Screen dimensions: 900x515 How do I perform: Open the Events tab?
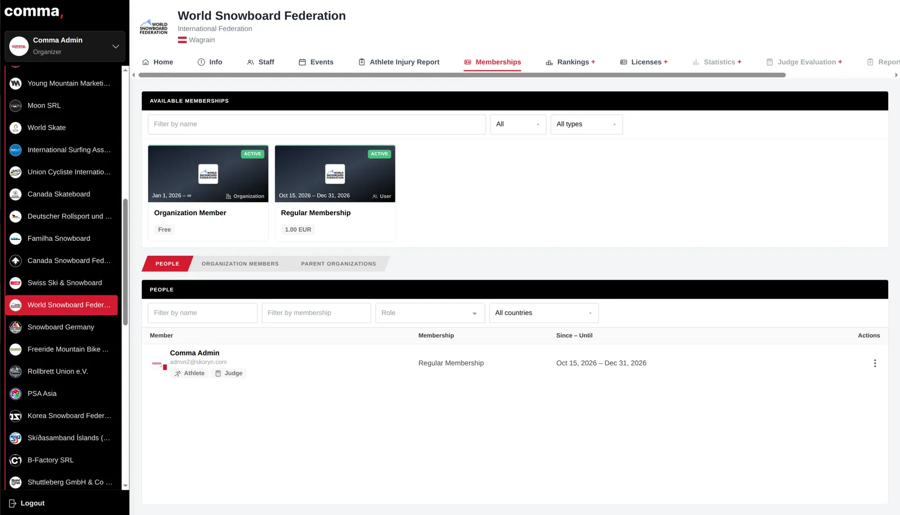[x=316, y=62]
